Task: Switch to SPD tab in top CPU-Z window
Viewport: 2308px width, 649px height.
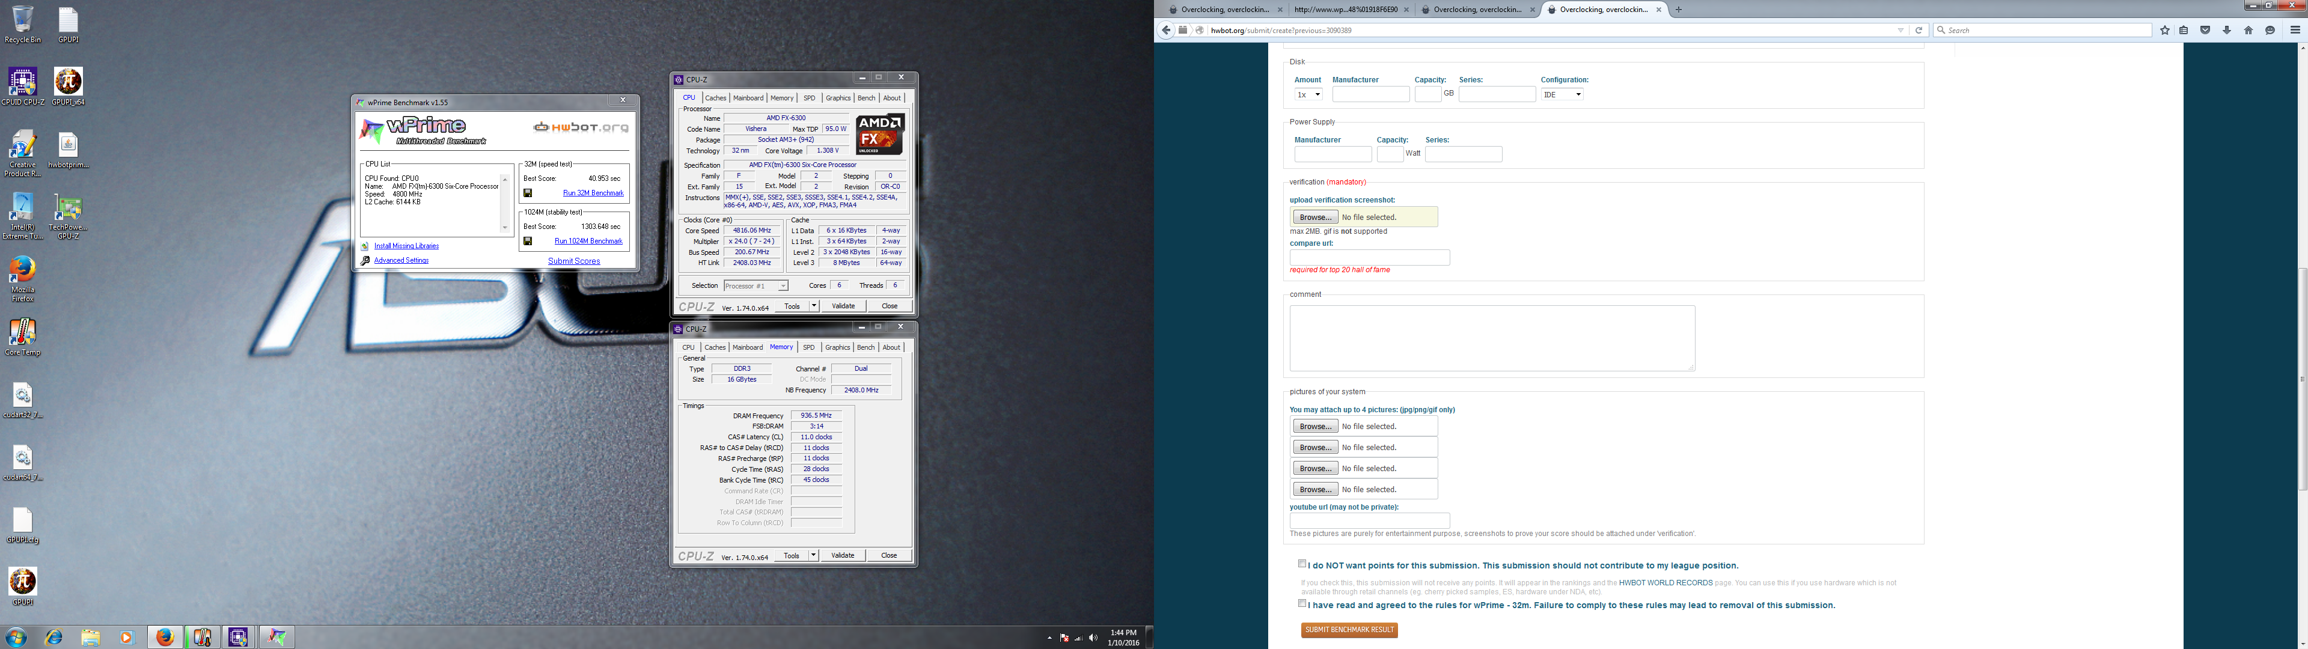Action: tap(809, 98)
